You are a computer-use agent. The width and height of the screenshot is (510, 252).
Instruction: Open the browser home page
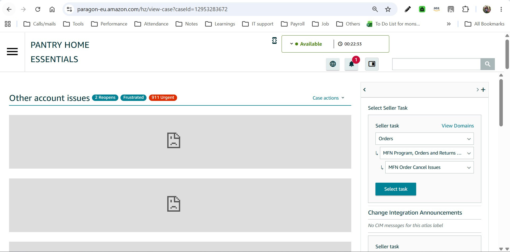click(x=52, y=9)
